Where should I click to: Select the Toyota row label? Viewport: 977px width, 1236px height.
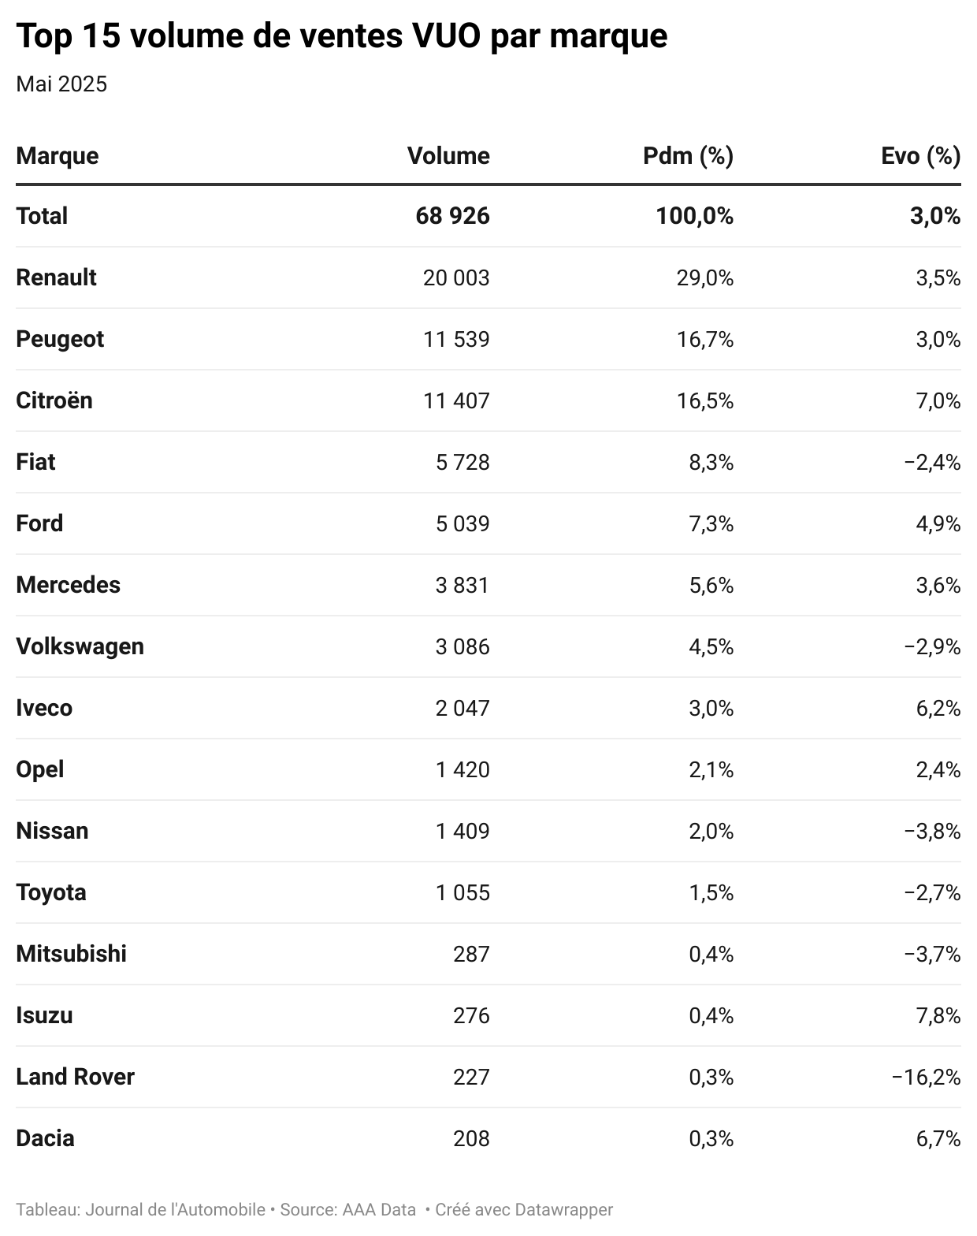click(x=51, y=892)
